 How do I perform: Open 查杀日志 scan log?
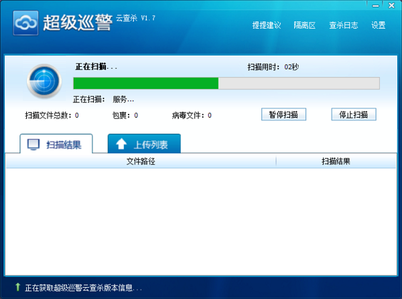(344, 25)
